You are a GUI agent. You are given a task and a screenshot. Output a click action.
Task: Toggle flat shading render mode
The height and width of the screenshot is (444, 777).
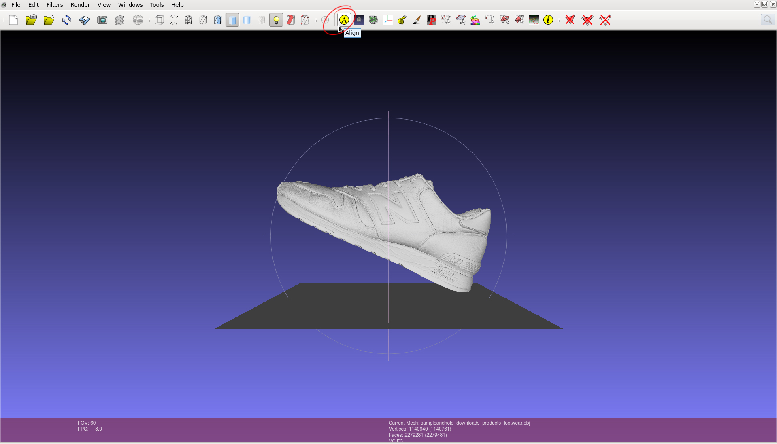[x=232, y=20]
